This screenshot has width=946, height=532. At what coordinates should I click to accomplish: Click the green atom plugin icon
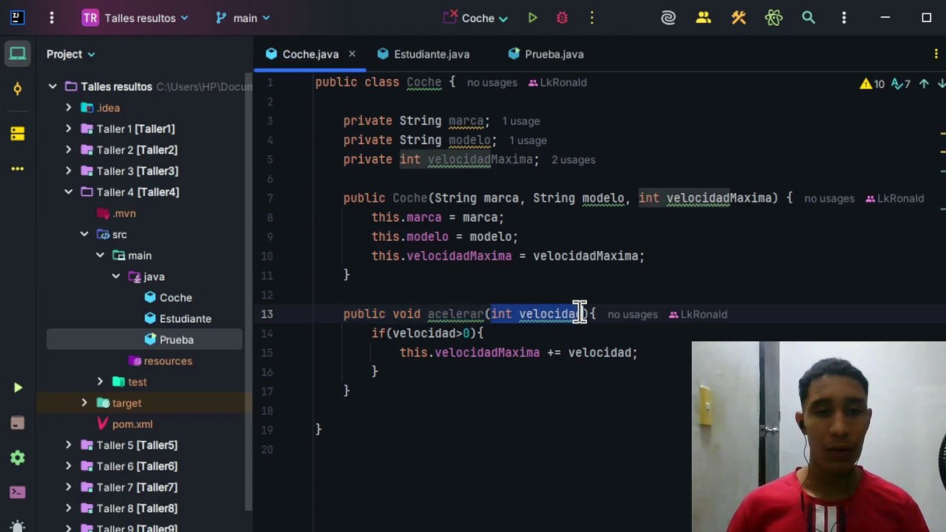pyautogui.click(x=774, y=18)
